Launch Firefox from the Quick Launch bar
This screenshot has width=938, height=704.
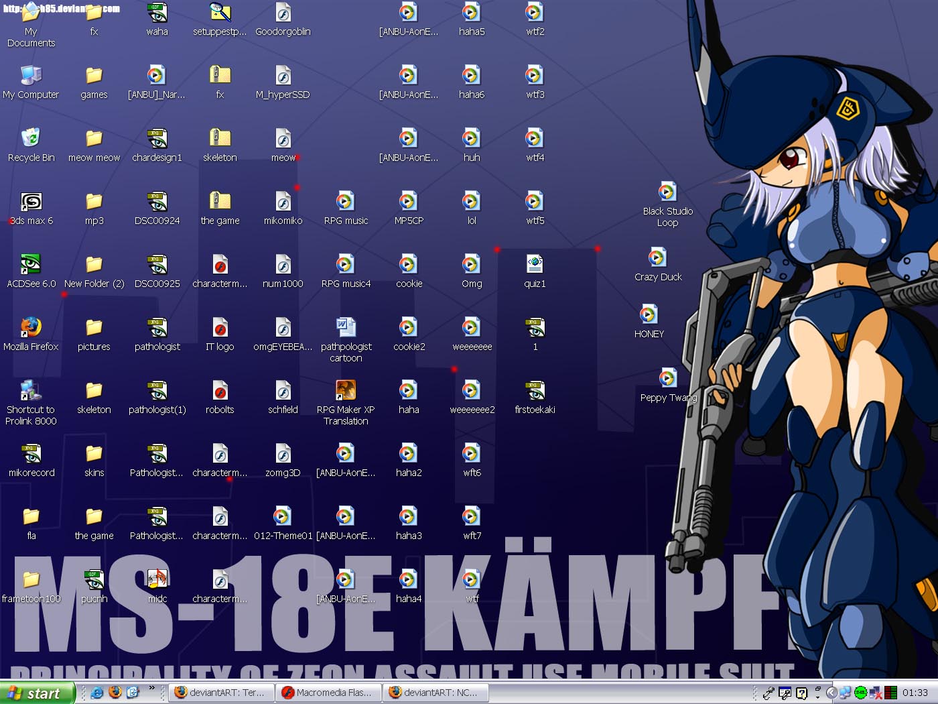coord(115,693)
